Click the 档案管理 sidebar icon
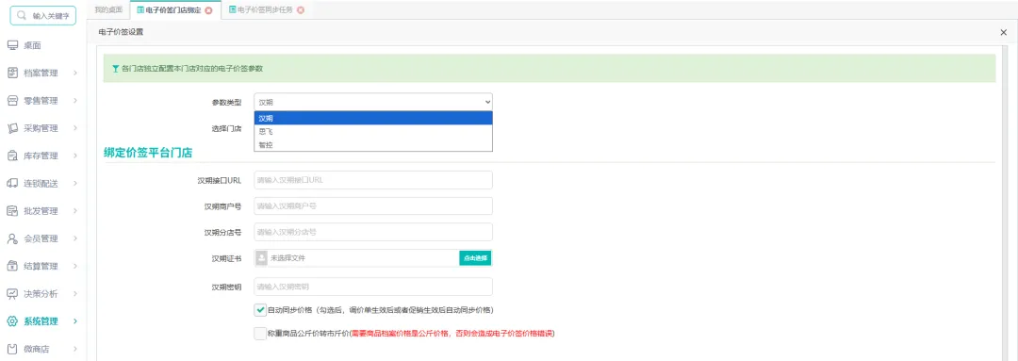Image resolution: width=1018 pixels, height=361 pixels. coord(11,74)
